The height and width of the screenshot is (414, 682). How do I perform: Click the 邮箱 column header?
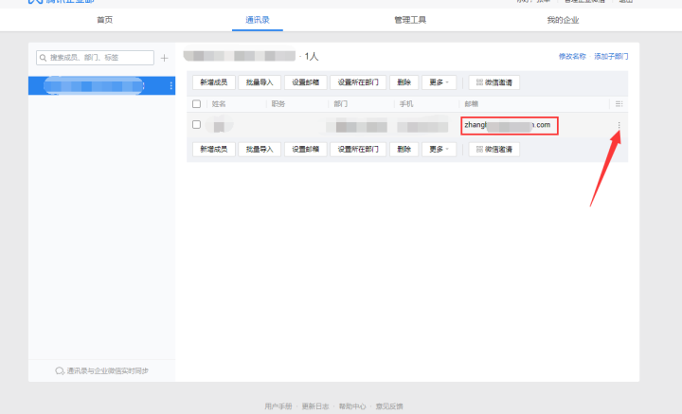pos(472,104)
